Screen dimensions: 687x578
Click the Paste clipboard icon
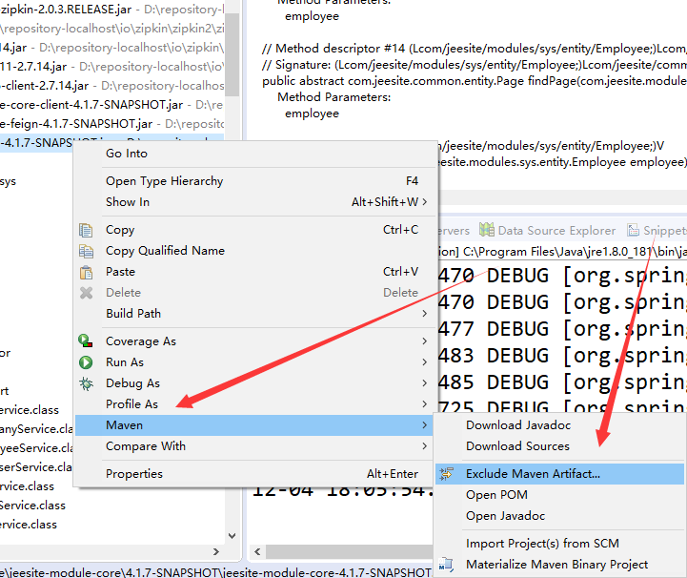click(x=86, y=272)
